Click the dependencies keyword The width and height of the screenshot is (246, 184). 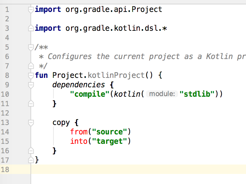(78, 85)
